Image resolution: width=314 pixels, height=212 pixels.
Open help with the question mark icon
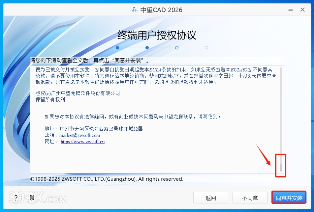16,198
